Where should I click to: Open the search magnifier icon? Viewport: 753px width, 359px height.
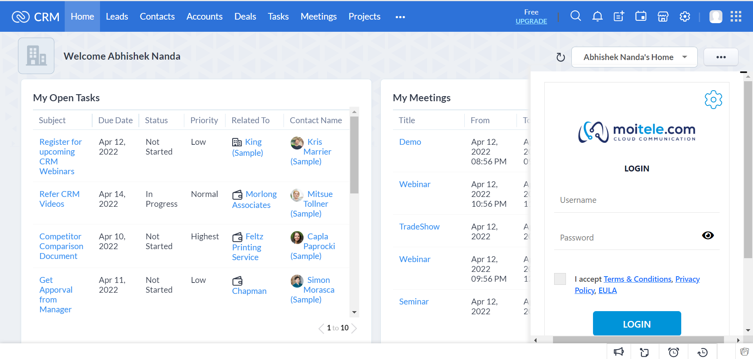pyautogui.click(x=575, y=16)
